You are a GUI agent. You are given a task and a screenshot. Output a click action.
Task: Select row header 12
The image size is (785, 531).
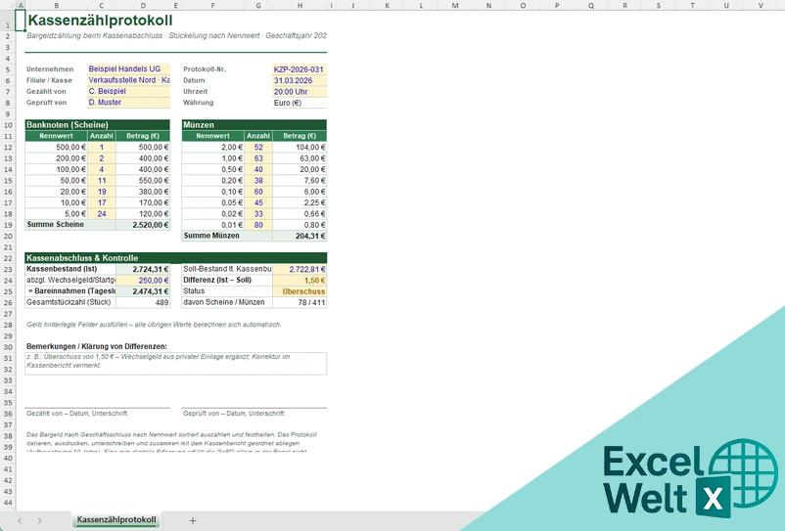pyautogui.click(x=8, y=148)
